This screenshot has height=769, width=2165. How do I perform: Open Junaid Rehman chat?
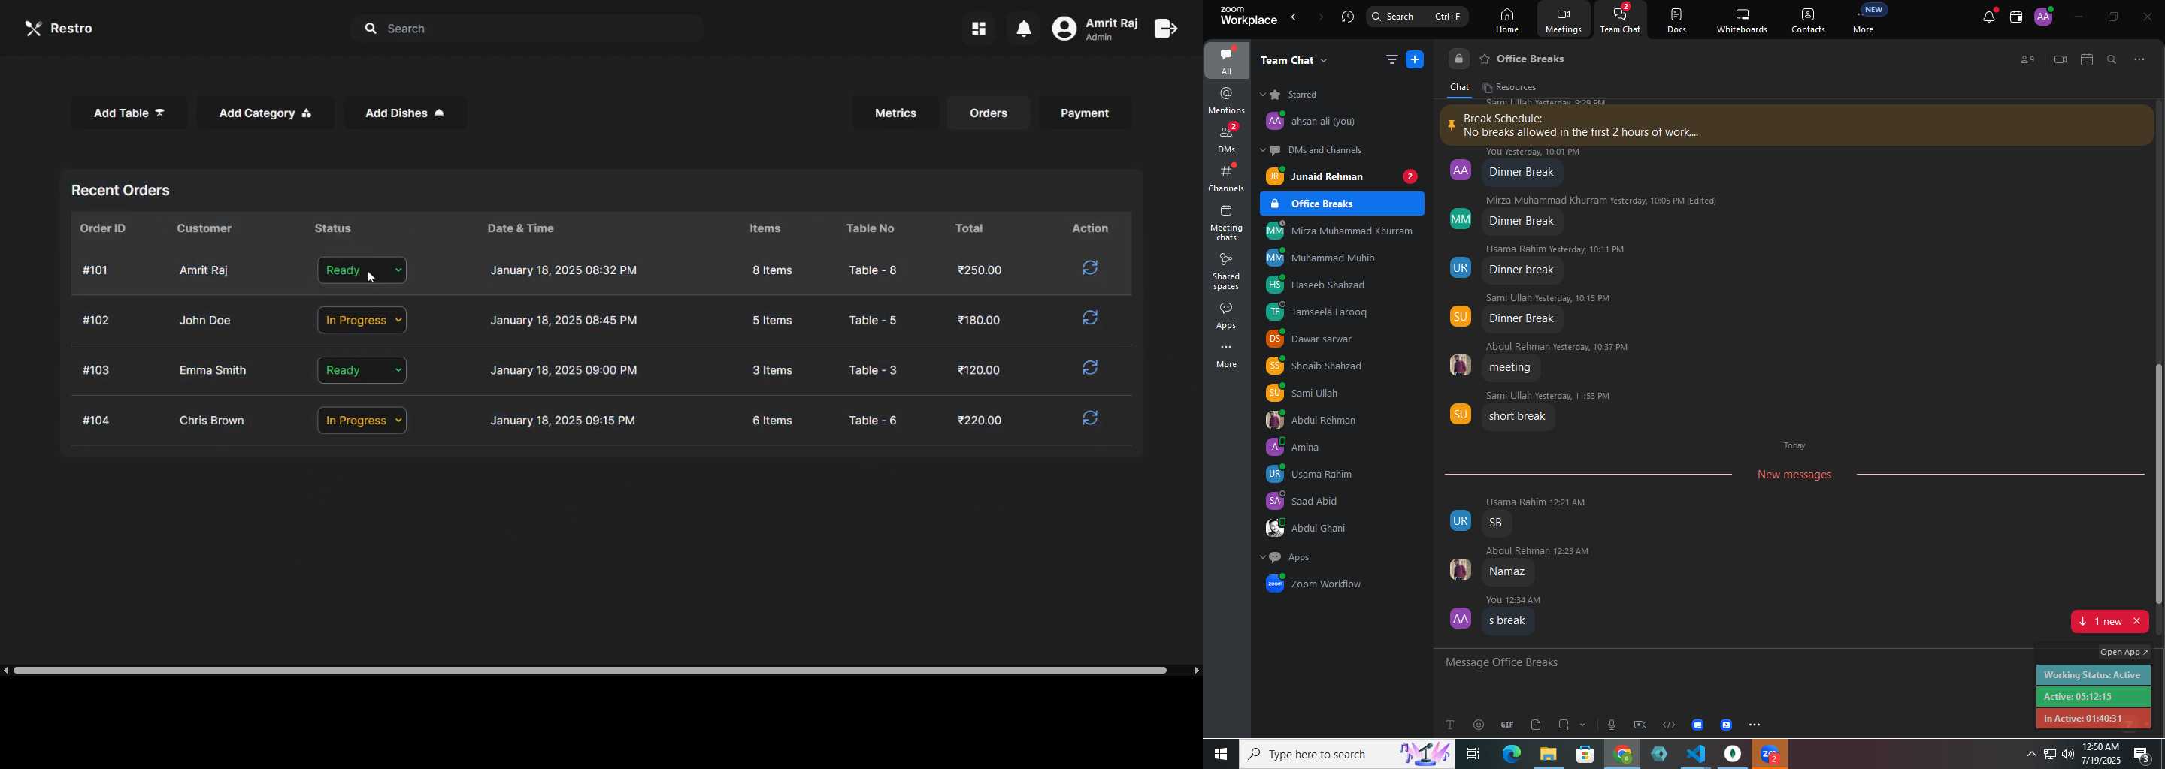tap(1341, 177)
